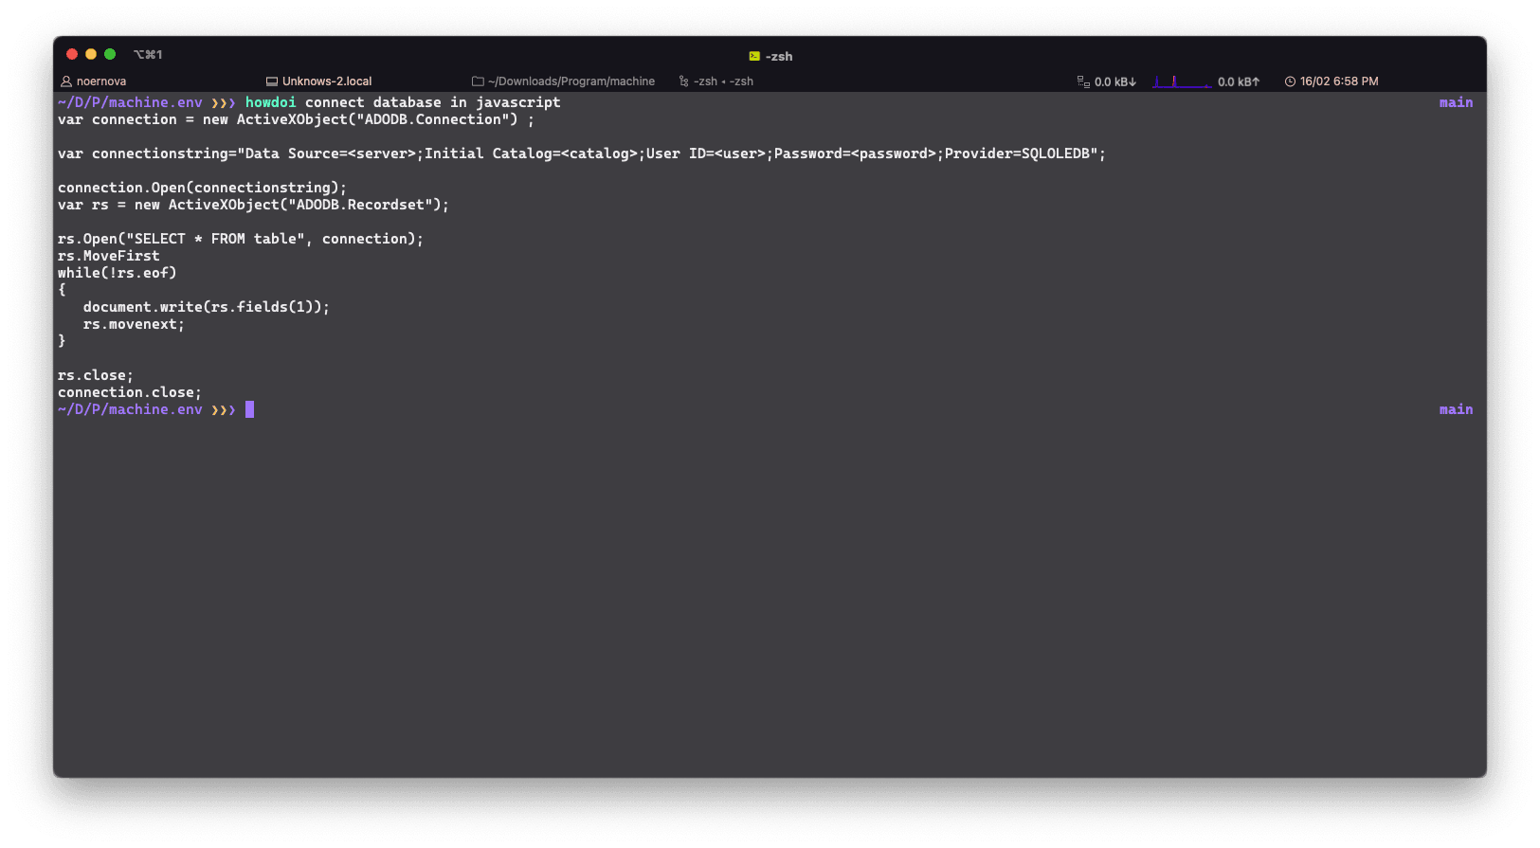Click the network activity sparkline graph
Viewport: 1540px width, 848px height.
click(x=1181, y=81)
